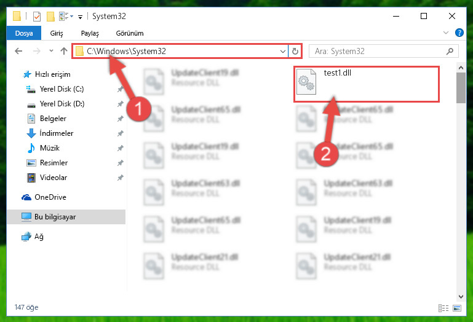The width and height of the screenshot is (473, 322).
Task: Click the vertical scrollbar thumb
Action: [x=461, y=88]
